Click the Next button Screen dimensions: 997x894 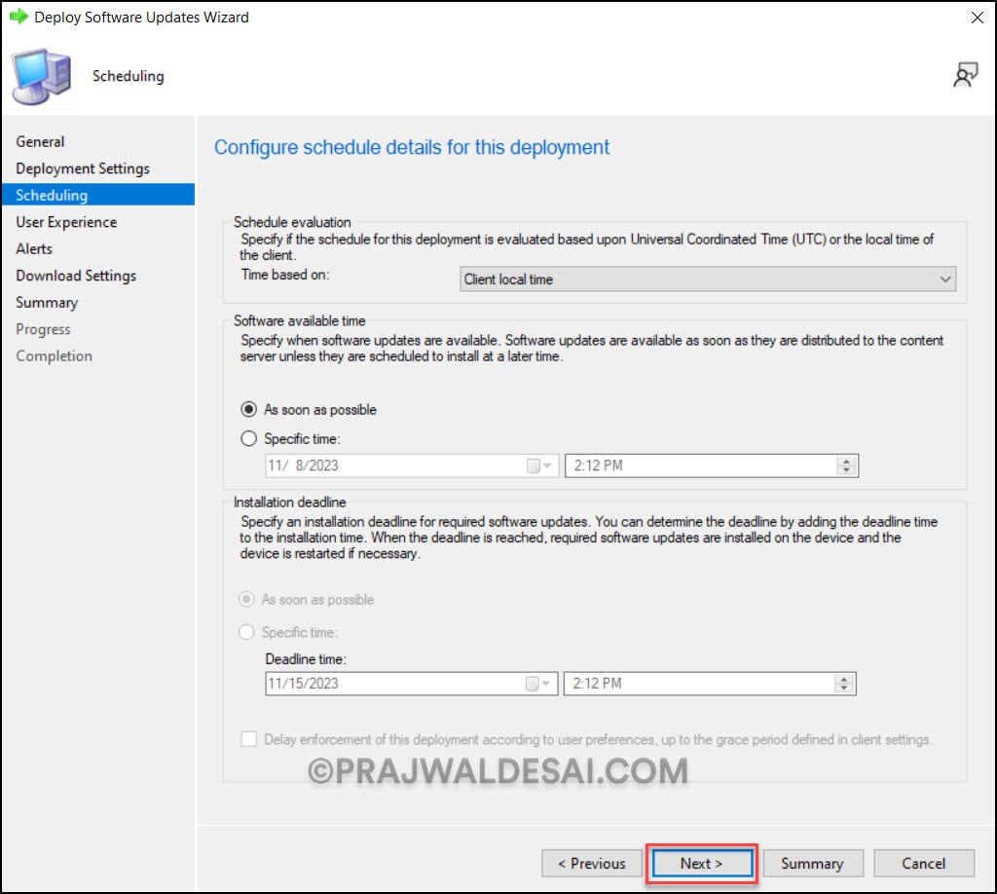701,864
